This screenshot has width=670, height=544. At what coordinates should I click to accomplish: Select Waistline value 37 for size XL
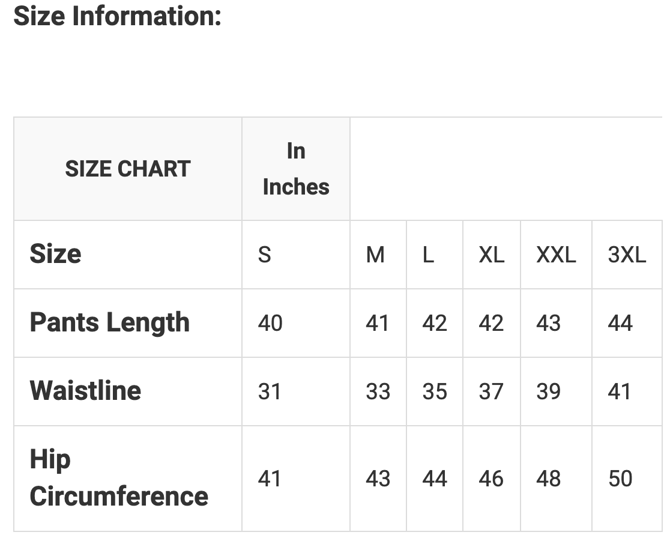(x=490, y=392)
